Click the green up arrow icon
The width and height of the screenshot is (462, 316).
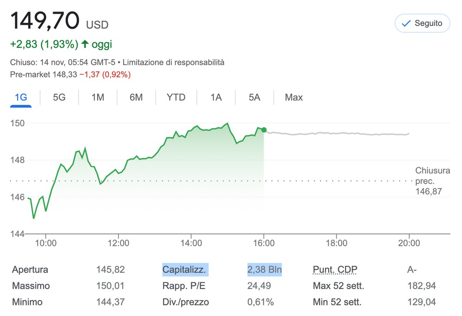pyautogui.click(x=85, y=44)
